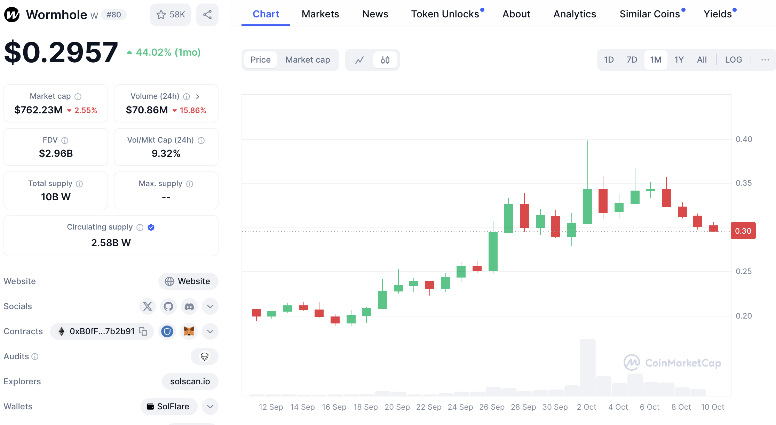
Task: Open the Similar Coins tab
Action: click(650, 14)
